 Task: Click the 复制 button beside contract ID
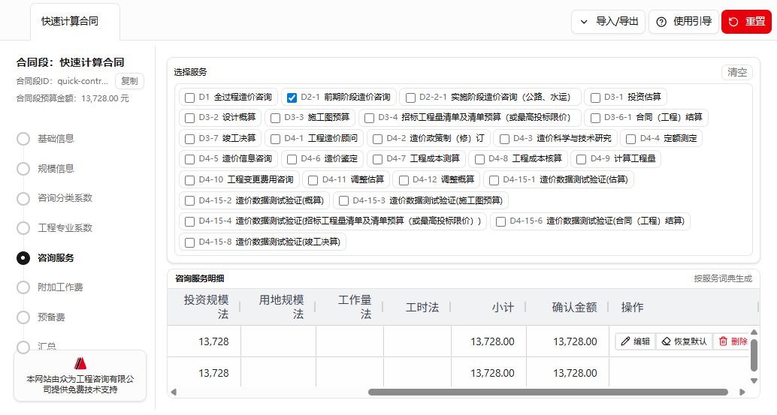[x=129, y=81]
